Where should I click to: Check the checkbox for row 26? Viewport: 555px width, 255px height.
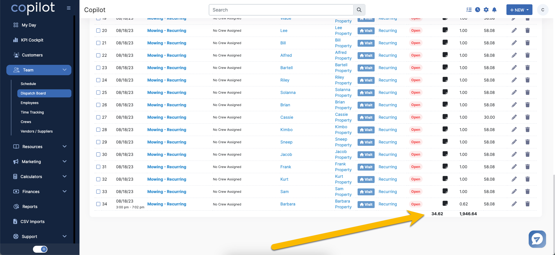point(98,105)
